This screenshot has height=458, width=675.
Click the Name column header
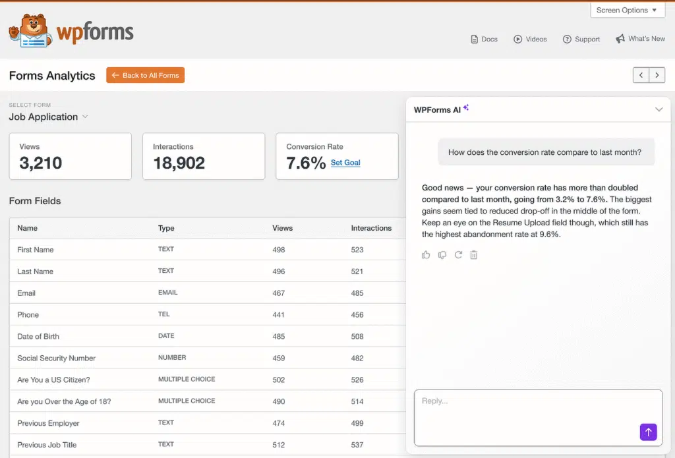coord(27,228)
